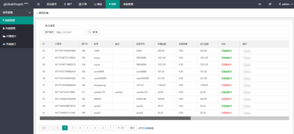Viewport: 294px width, 134px height.
Task: Open 代理统计 in the sidebar
Action: 10,36
